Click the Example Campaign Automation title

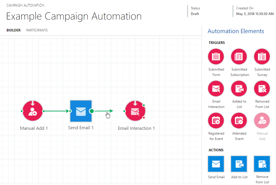(74, 16)
